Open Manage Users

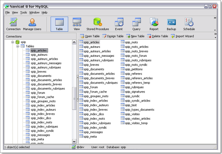32,24
